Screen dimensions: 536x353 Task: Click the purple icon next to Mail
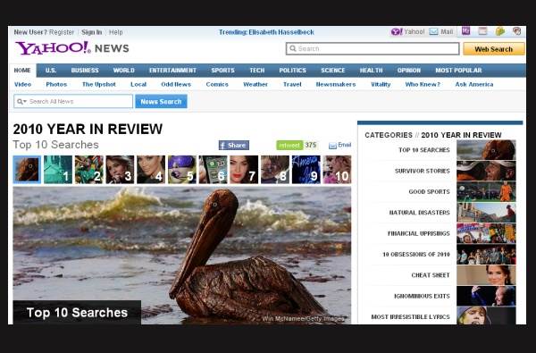point(465,31)
